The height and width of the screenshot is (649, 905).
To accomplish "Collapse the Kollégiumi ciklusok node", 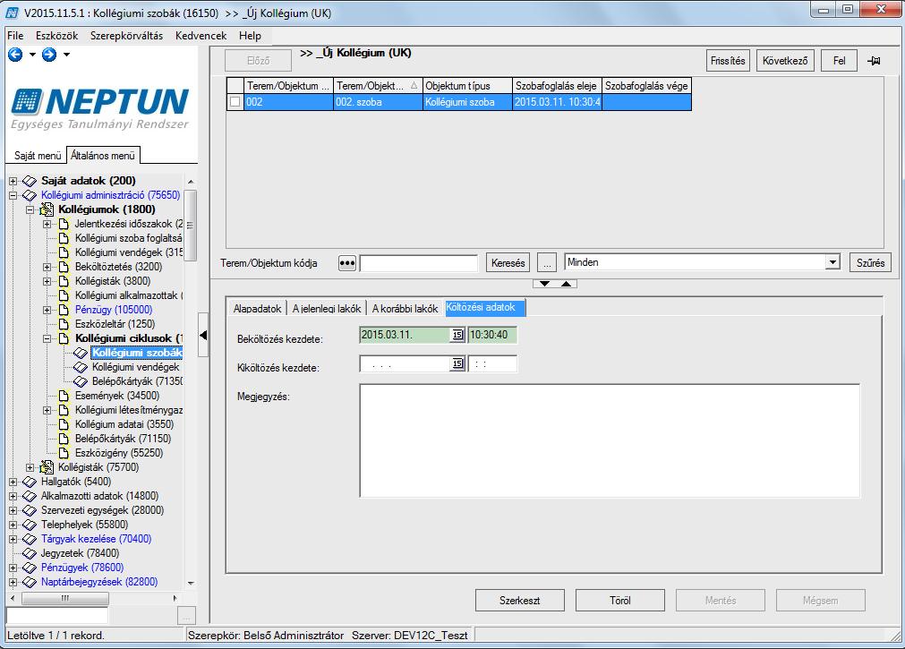I will click(47, 338).
